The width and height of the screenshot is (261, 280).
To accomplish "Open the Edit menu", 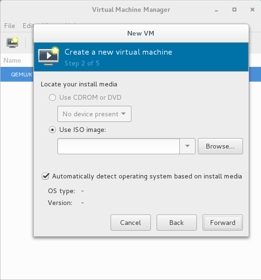I will 28,26.
